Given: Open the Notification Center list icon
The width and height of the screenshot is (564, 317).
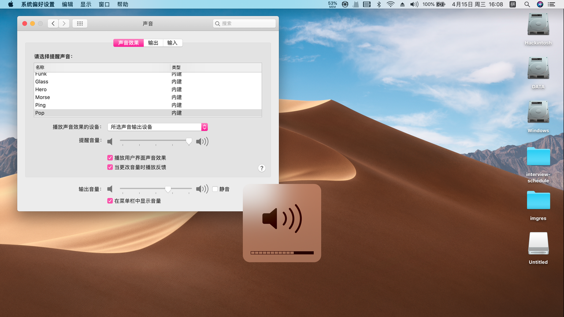Looking at the screenshot, I should pyautogui.click(x=552, y=4).
